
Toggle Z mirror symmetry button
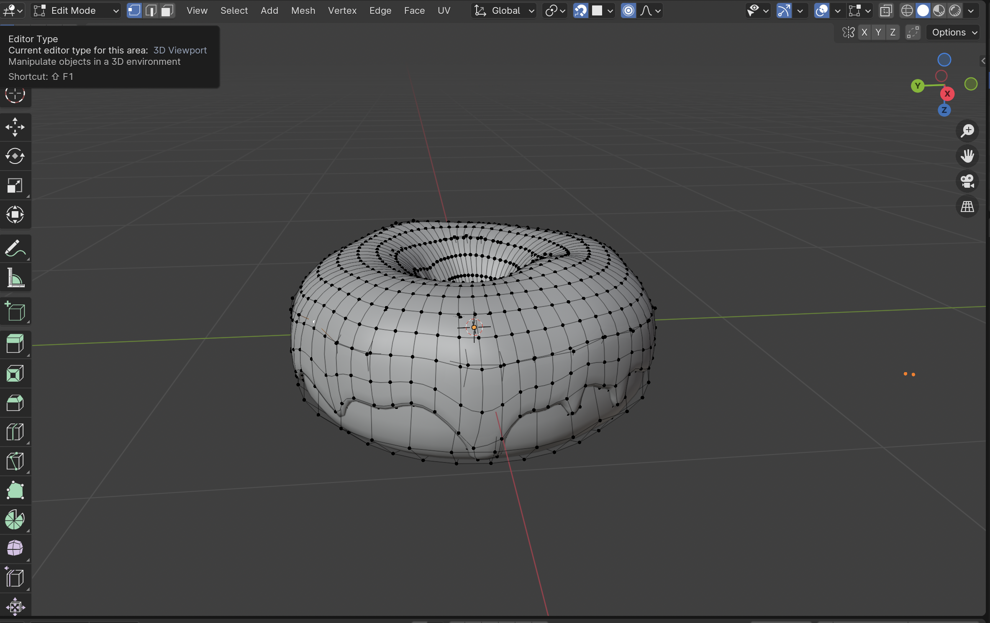(x=893, y=33)
